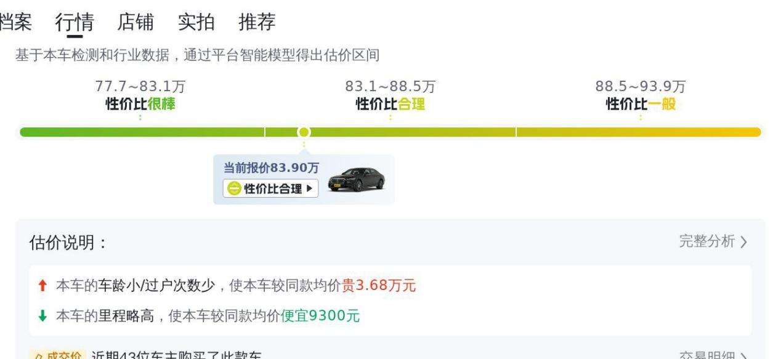Screen dimensions: 781x359
Task: Click the 性价比合理 badge button
Action: 270,188
